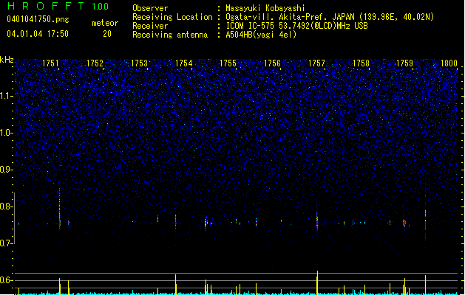The width and height of the screenshot is (465, 295).
Task: Click the meteor count 20
Action: [x=107, y=34]
